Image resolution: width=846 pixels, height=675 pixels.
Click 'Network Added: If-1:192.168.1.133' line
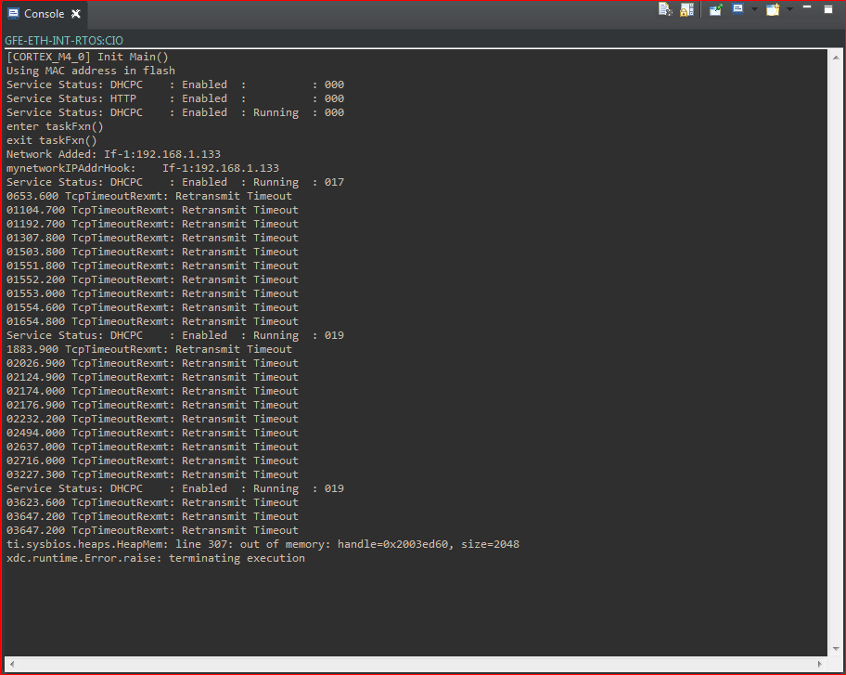coord(113,154)
